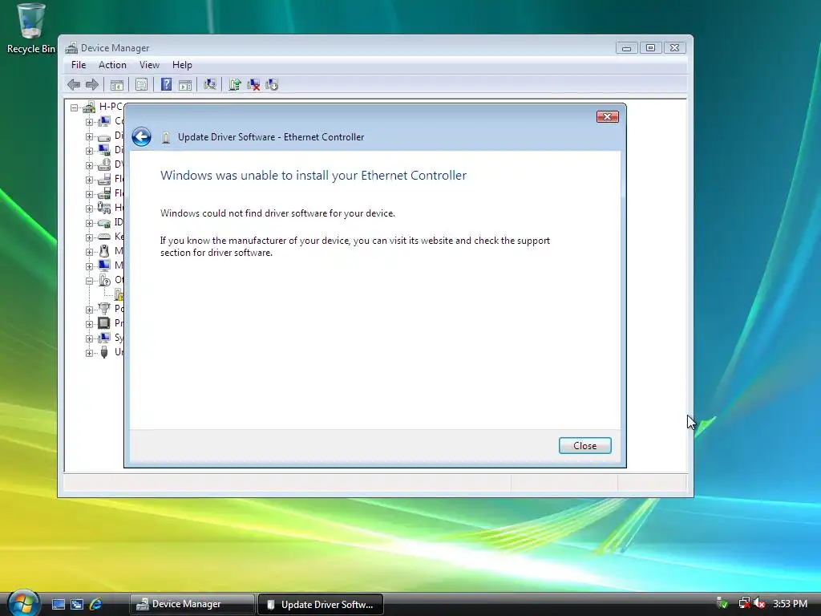
Task: Click the 3:53 PM clock in the tray
Action: pyautogui.click(x=790, y=603)
